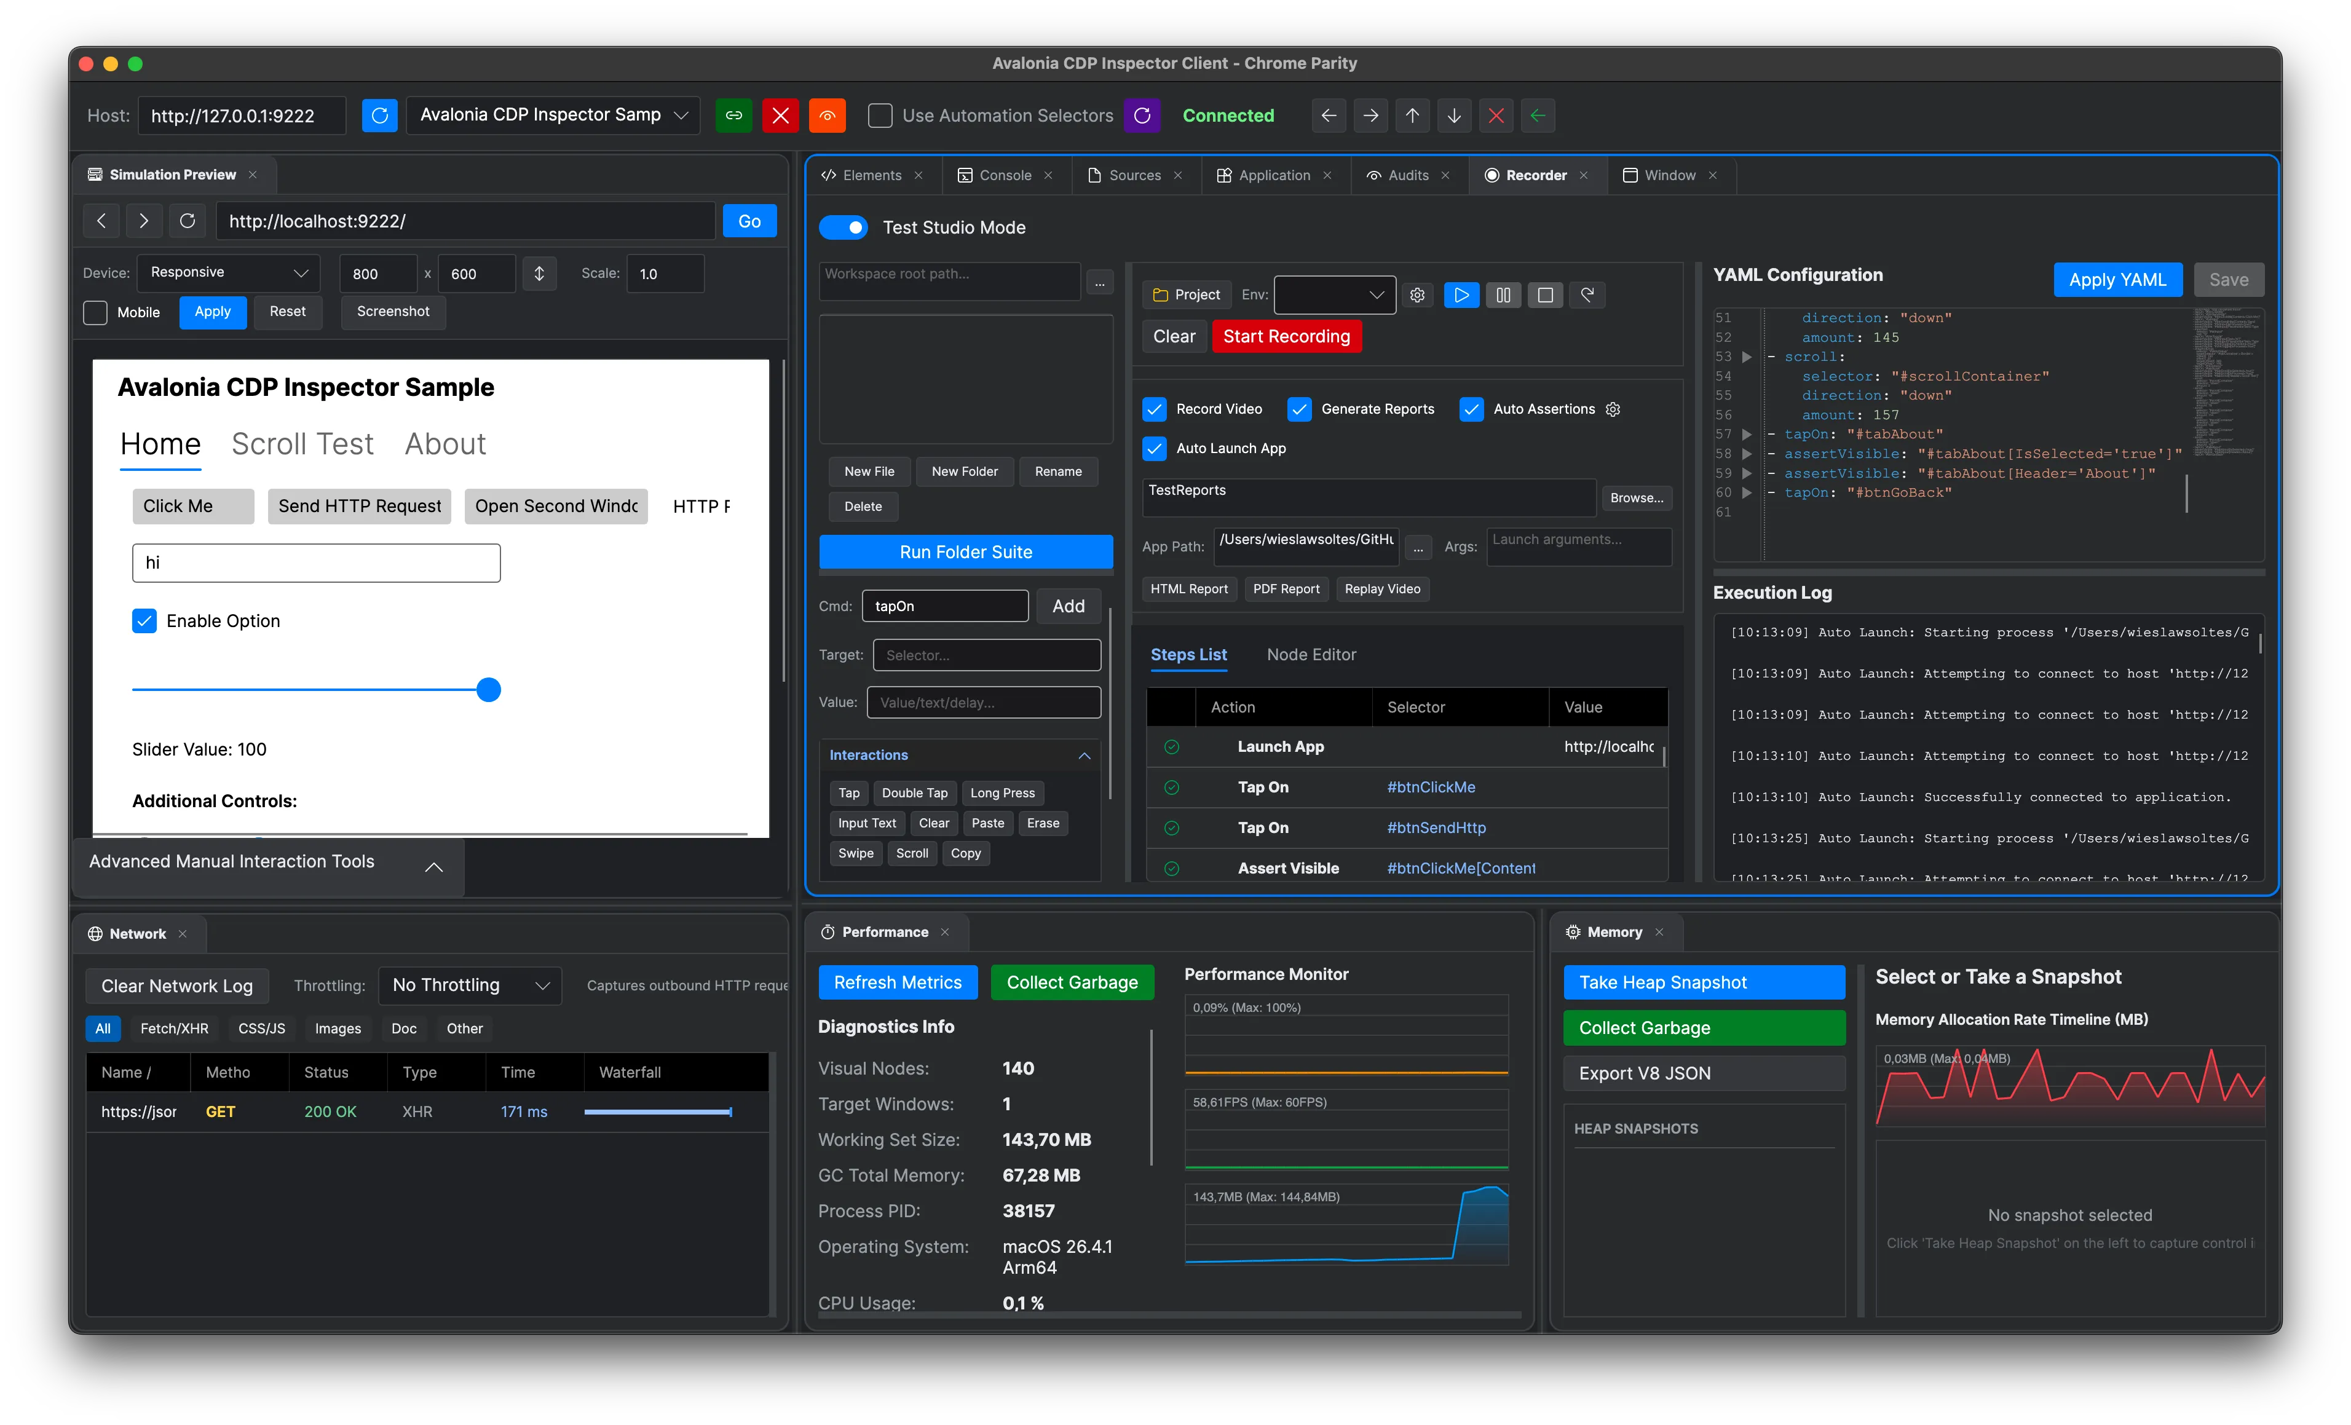Open the Responsive device dropdown
This screenshot has height=1425, width=2351.
[229, 273]
